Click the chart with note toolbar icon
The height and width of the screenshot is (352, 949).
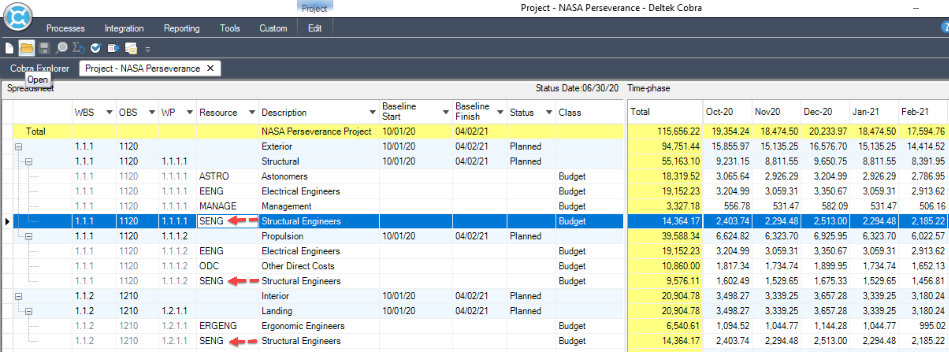tap(131, 48)
